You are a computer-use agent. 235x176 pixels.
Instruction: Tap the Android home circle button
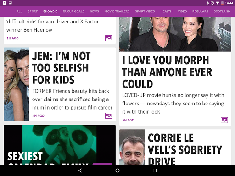(x=117, y=170)
